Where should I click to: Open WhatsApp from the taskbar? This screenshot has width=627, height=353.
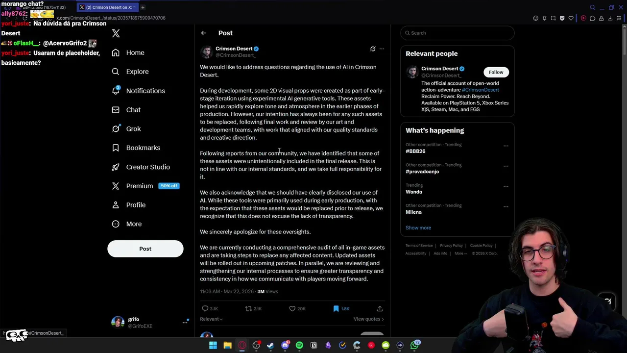tap(415, 345)
